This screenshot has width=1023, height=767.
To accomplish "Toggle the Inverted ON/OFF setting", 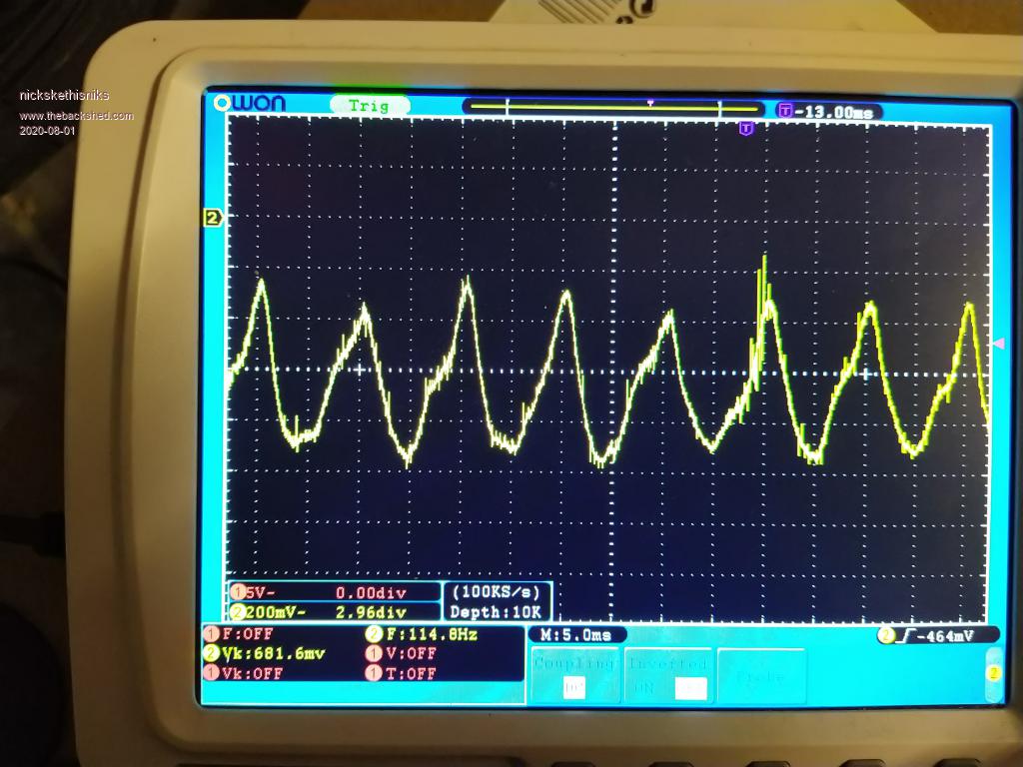I will [668, 674].
